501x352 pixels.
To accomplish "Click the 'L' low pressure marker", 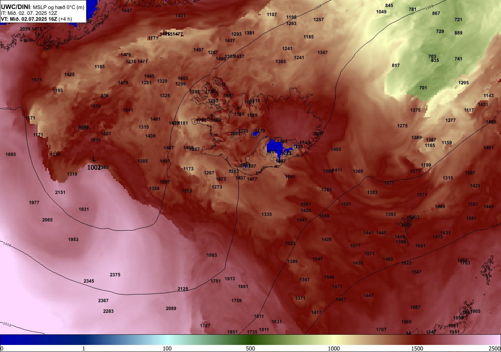I will tap(94, 159).
